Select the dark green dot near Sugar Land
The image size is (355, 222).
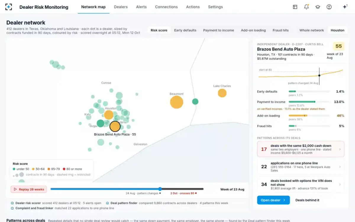[101, 123]
